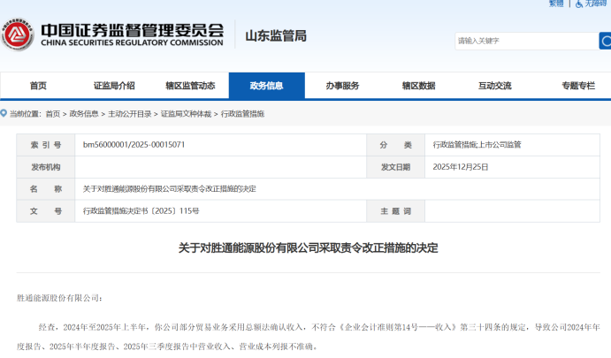Open the 专题专栏 navigation item
Screen dimensions: 611x358
coord(577,86)
